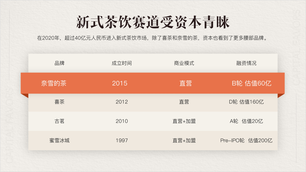Select the 蜜雪冰城 brand cell
This screenshot has height=172, width=306.
click(59, 140)
